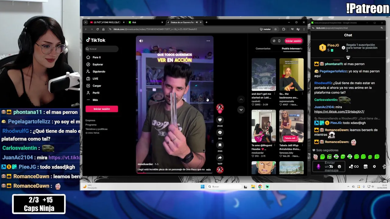Switch to the Podría interesarte tab
The width and height of the screenshot is (390, 219).
pyautogui.click(x=292, y=48)
